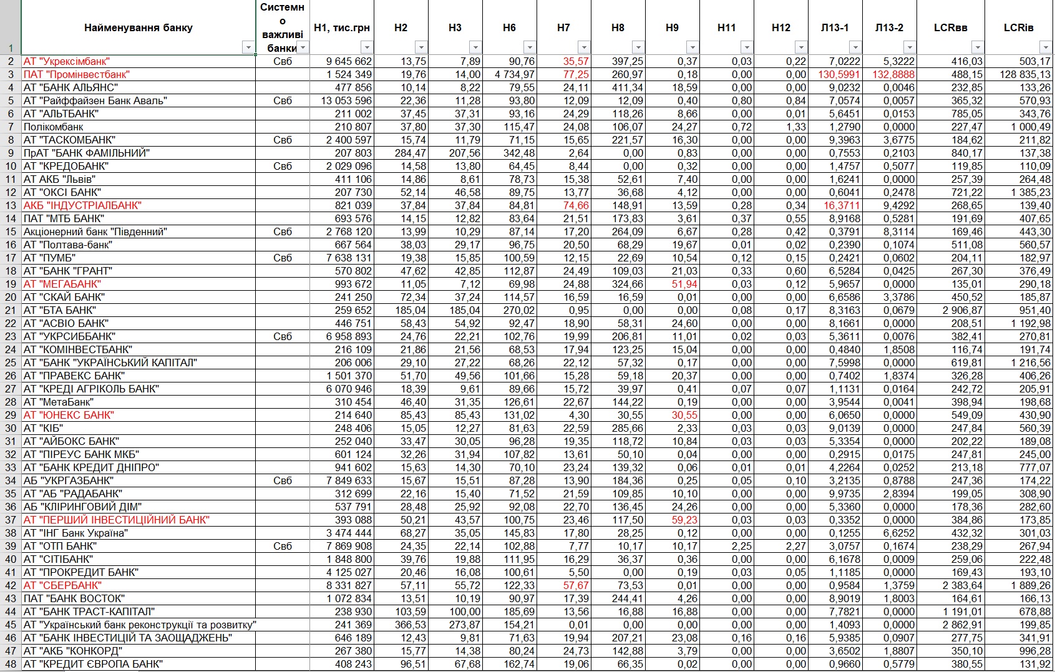Open filter dropdown for Н2 column
This screenshot has width=1055, height=672.
pyautogui.click(x=421, y=48)
